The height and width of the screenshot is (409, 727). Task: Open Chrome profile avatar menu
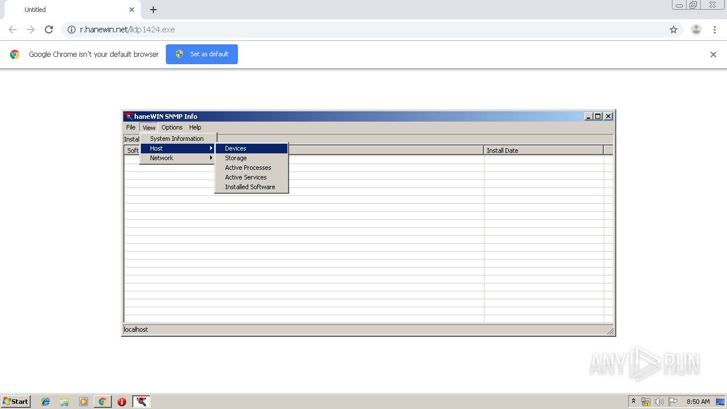pyautogui.click(x=696, y=30)
